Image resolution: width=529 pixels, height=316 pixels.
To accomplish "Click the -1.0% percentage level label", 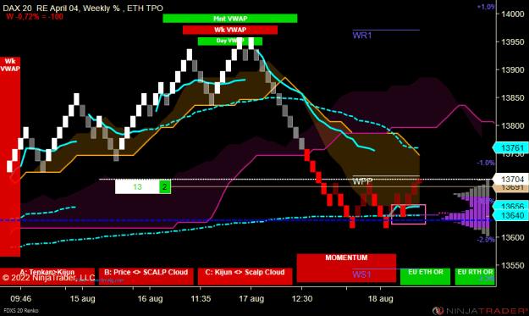I will pos(486,163).
